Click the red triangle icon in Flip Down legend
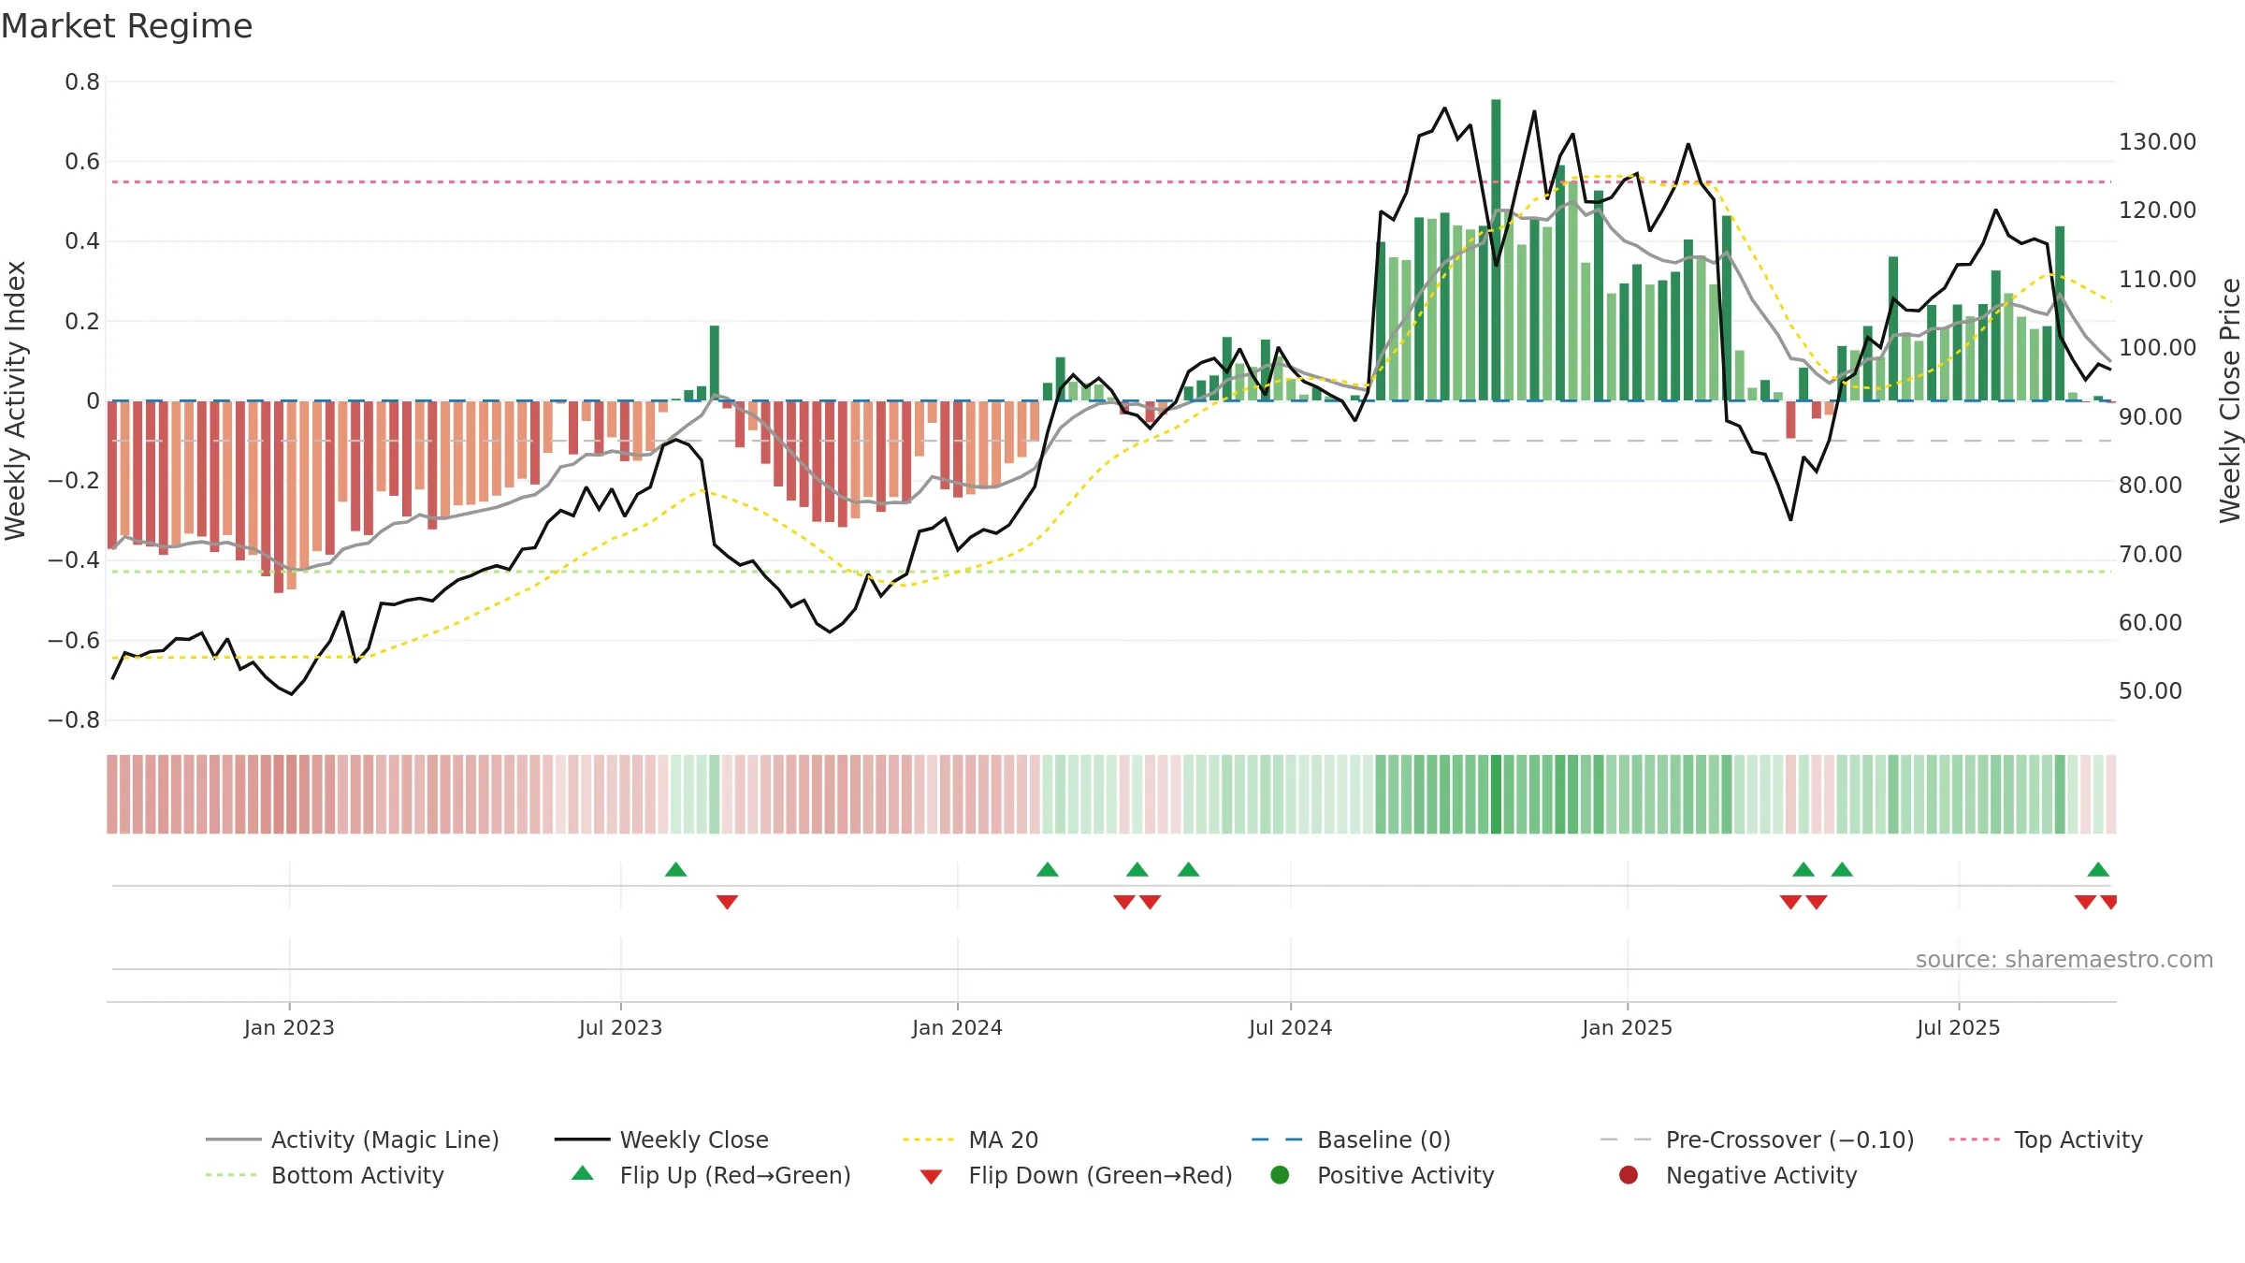The width and height of the screenshot is (2245, 1263). coord(931,1177)
